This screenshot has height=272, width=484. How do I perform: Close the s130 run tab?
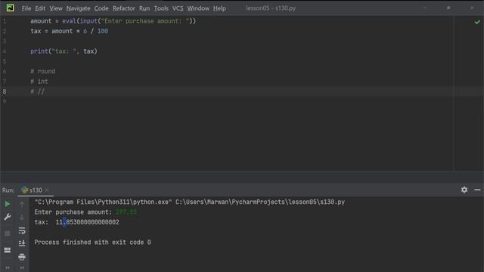coord(47,190)
